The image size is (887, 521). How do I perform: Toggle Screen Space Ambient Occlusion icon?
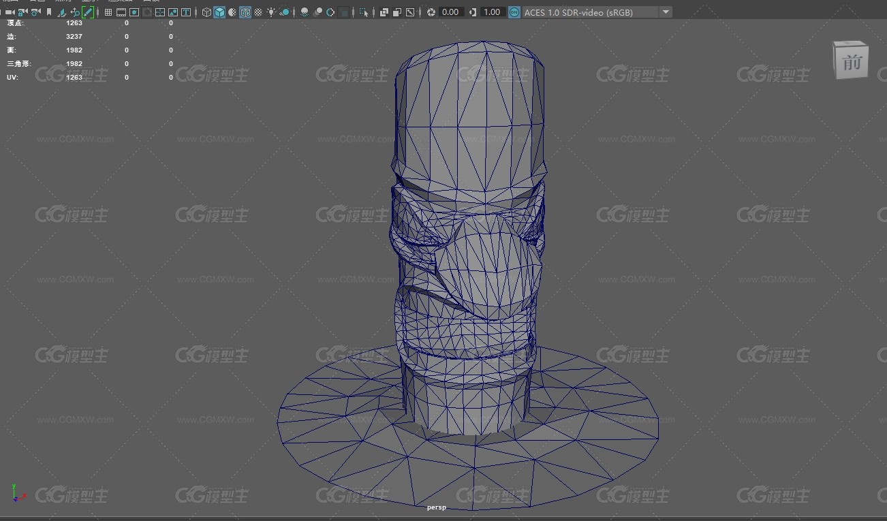coord(305,12)
